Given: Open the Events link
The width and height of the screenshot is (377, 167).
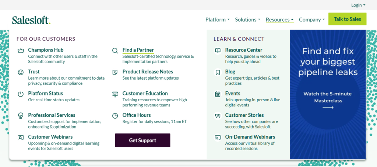Looking at the screenshot, I should (x=233, y=94).
